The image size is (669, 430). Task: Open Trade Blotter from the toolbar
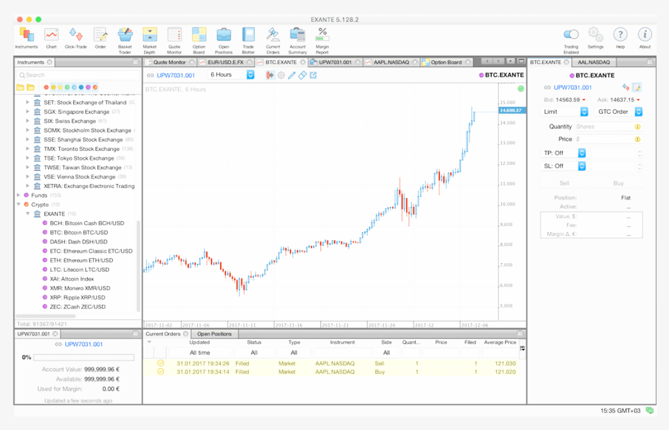pyautogui.click(x=248, y=41)
